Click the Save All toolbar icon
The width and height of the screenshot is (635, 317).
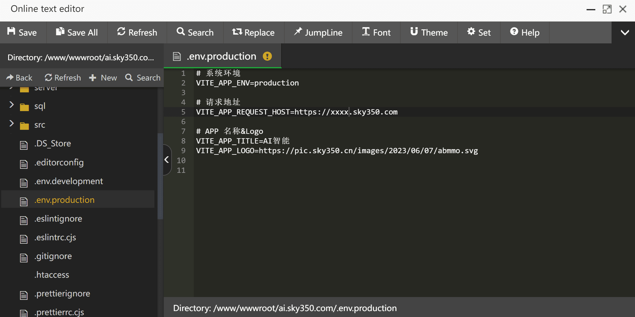pyautogui.click(x=60, y=32)
